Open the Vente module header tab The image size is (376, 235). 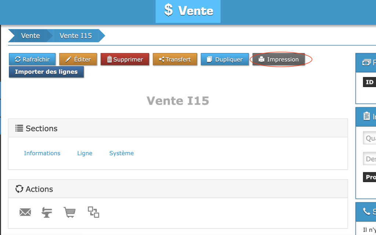click(188, 11)
